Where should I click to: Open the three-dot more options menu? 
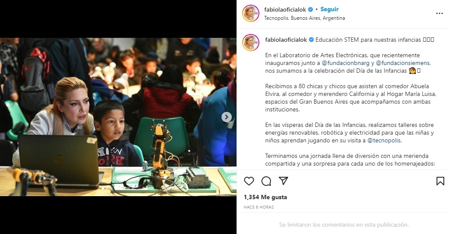coord(439,13)
